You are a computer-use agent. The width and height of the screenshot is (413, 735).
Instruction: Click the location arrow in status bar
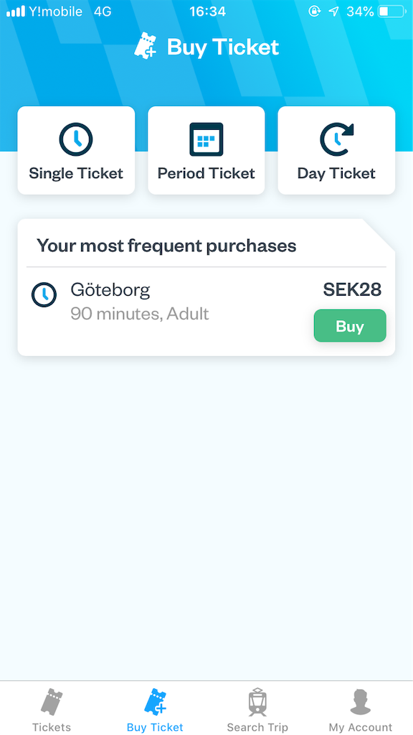tap(333, 11)
